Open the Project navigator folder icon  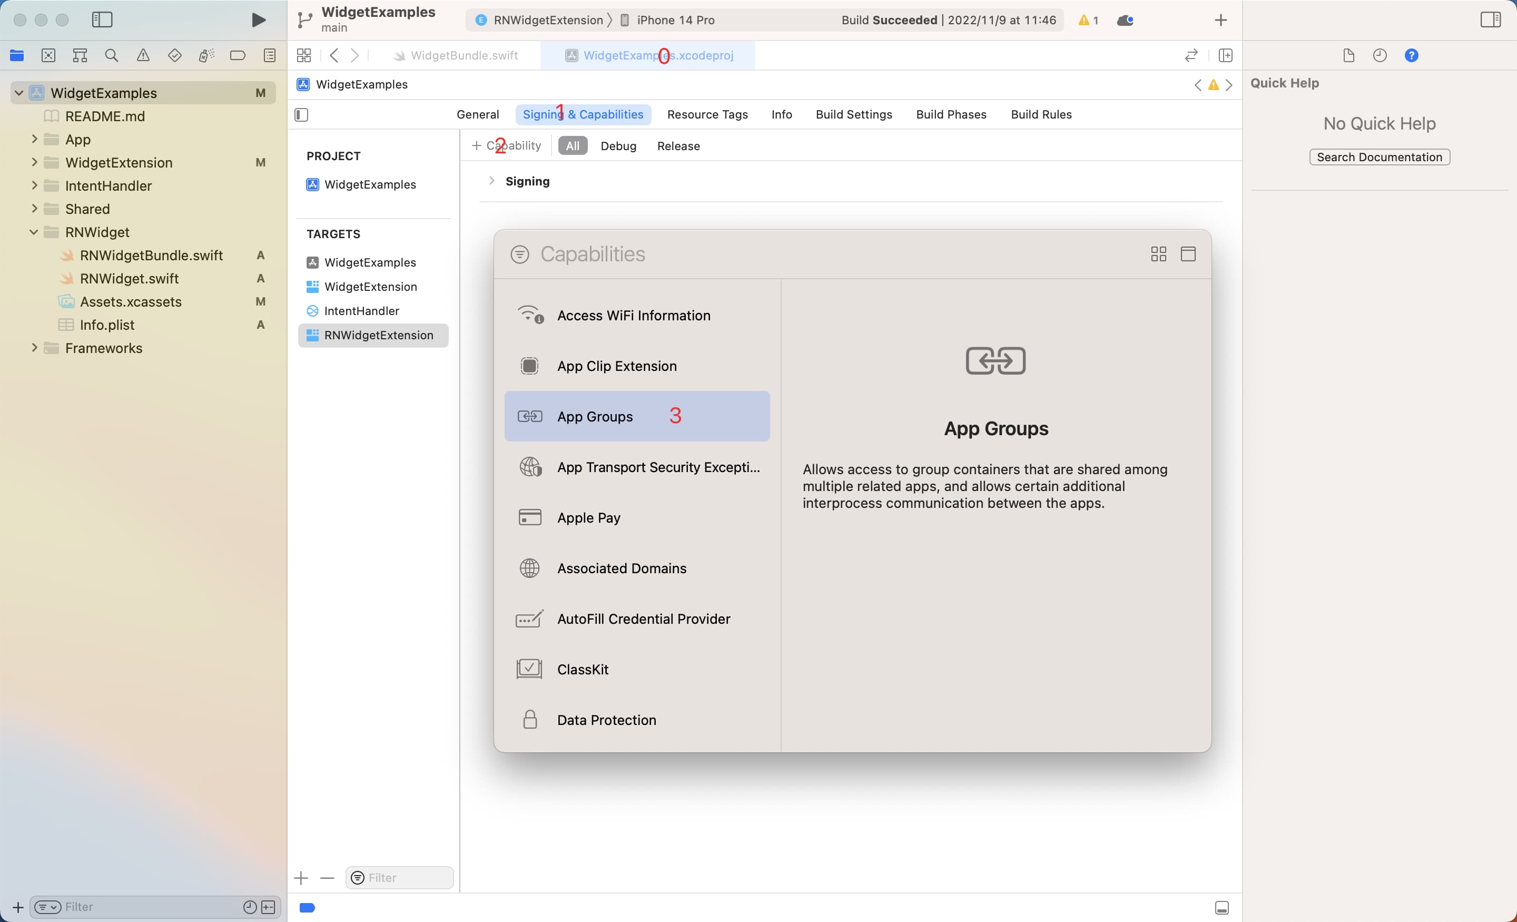pyautogui.click(x=17, y=55)
